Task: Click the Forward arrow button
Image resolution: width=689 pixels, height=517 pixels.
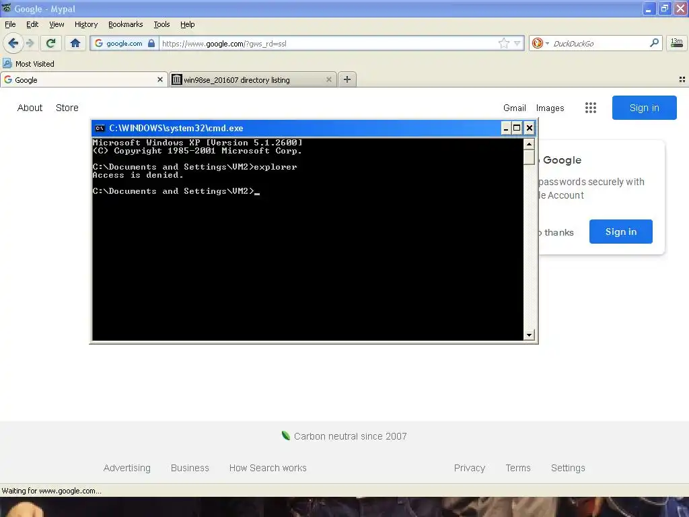Action: click(30, 43)
